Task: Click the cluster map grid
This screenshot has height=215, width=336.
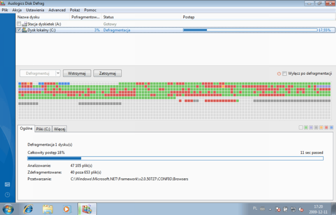Action: click(x=175, y=101)
